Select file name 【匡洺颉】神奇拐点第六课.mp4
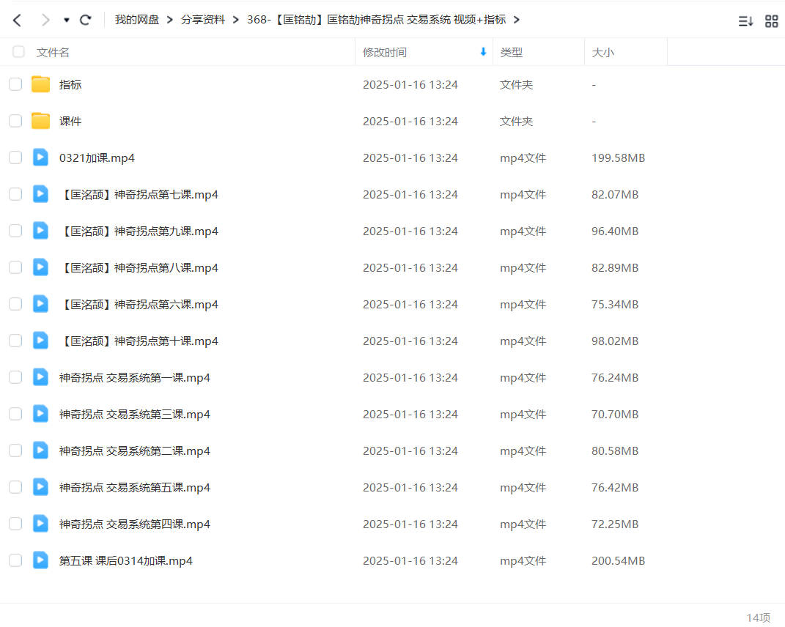This screenshot has height=627, width=785. (x=139, y=304)
